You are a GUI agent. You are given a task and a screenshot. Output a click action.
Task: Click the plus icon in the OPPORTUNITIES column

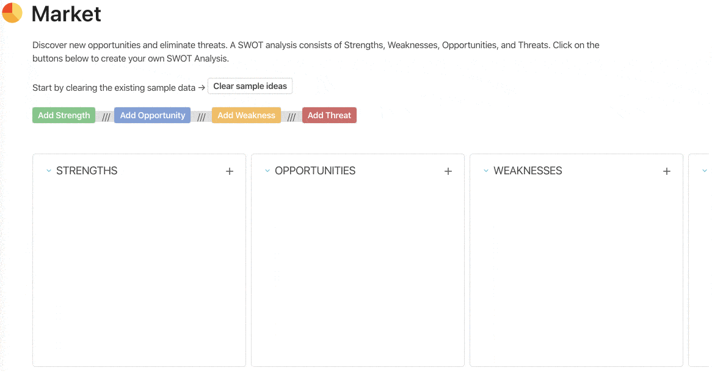coord(448,171)
